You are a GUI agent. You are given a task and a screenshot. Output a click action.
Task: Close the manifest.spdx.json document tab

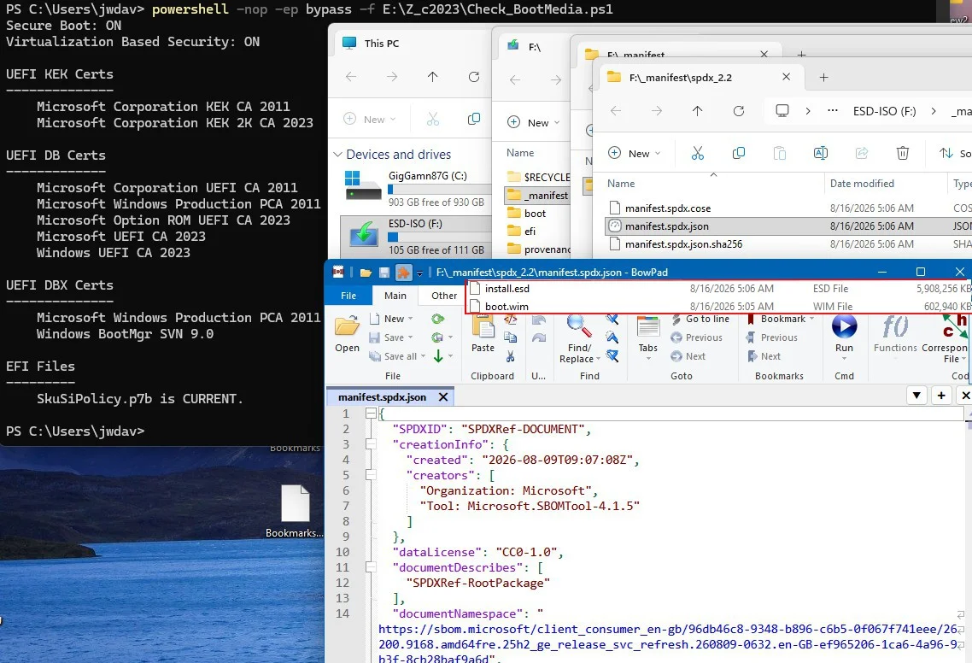coord(443,397)
